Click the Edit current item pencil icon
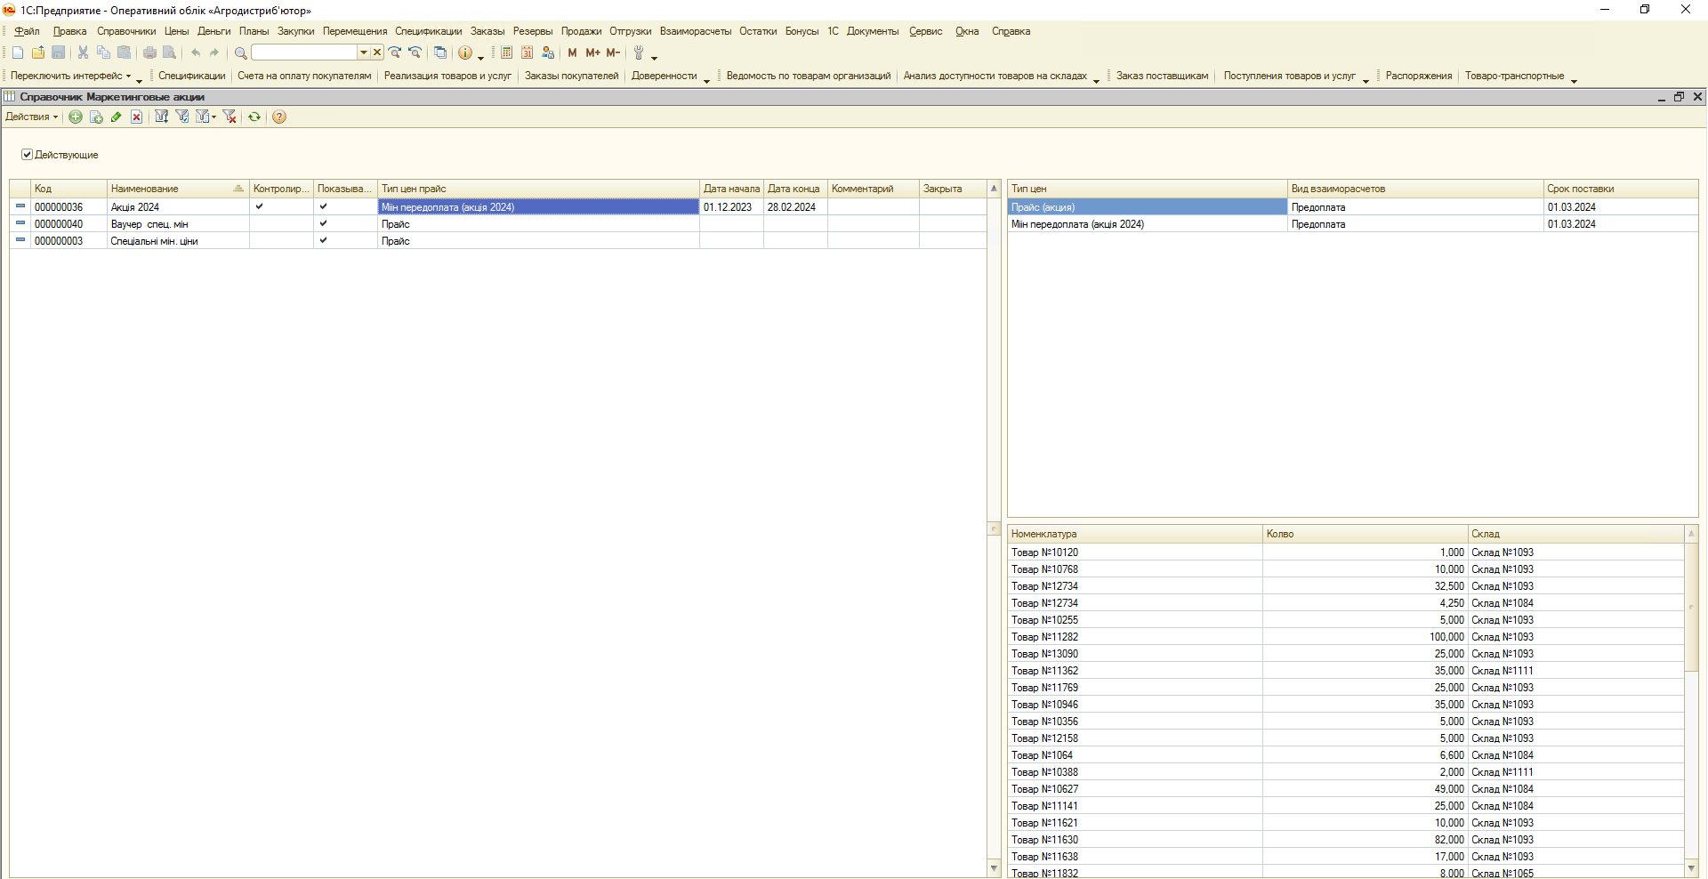Screen dimensions: 1708x879 (116, 117)
